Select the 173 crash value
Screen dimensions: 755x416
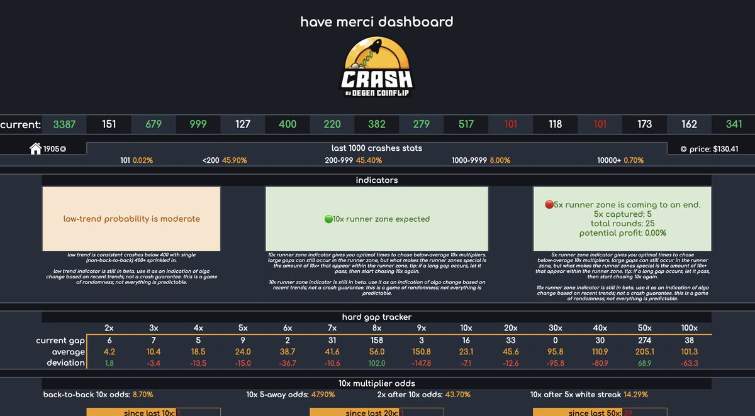point(645,124)
